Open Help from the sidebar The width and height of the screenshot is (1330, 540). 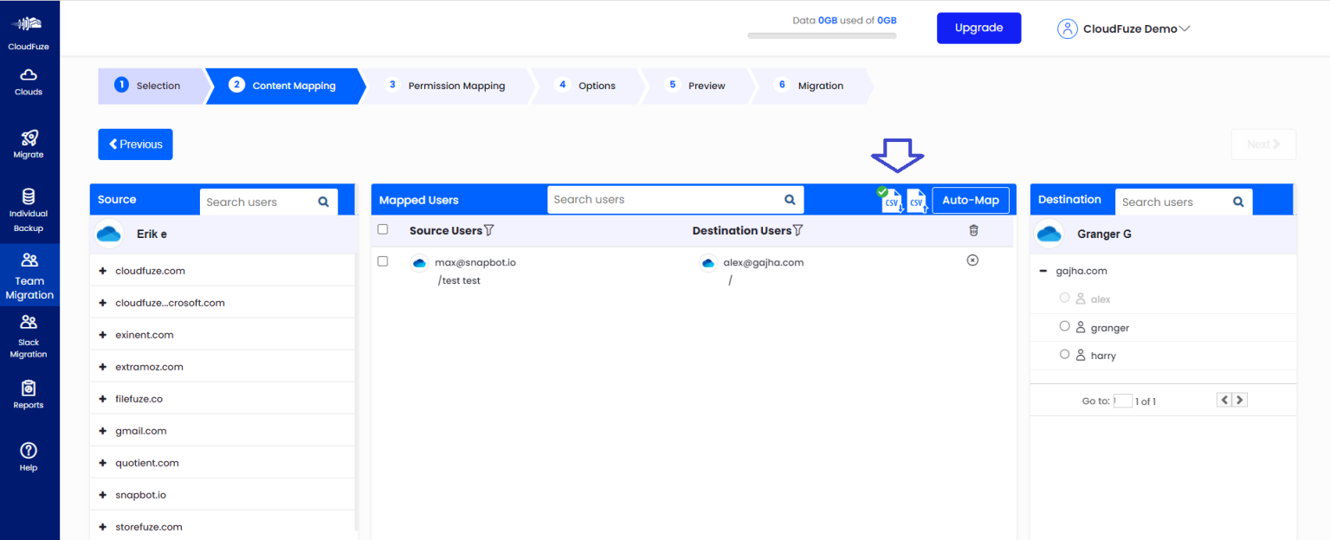tap(29, 456)
